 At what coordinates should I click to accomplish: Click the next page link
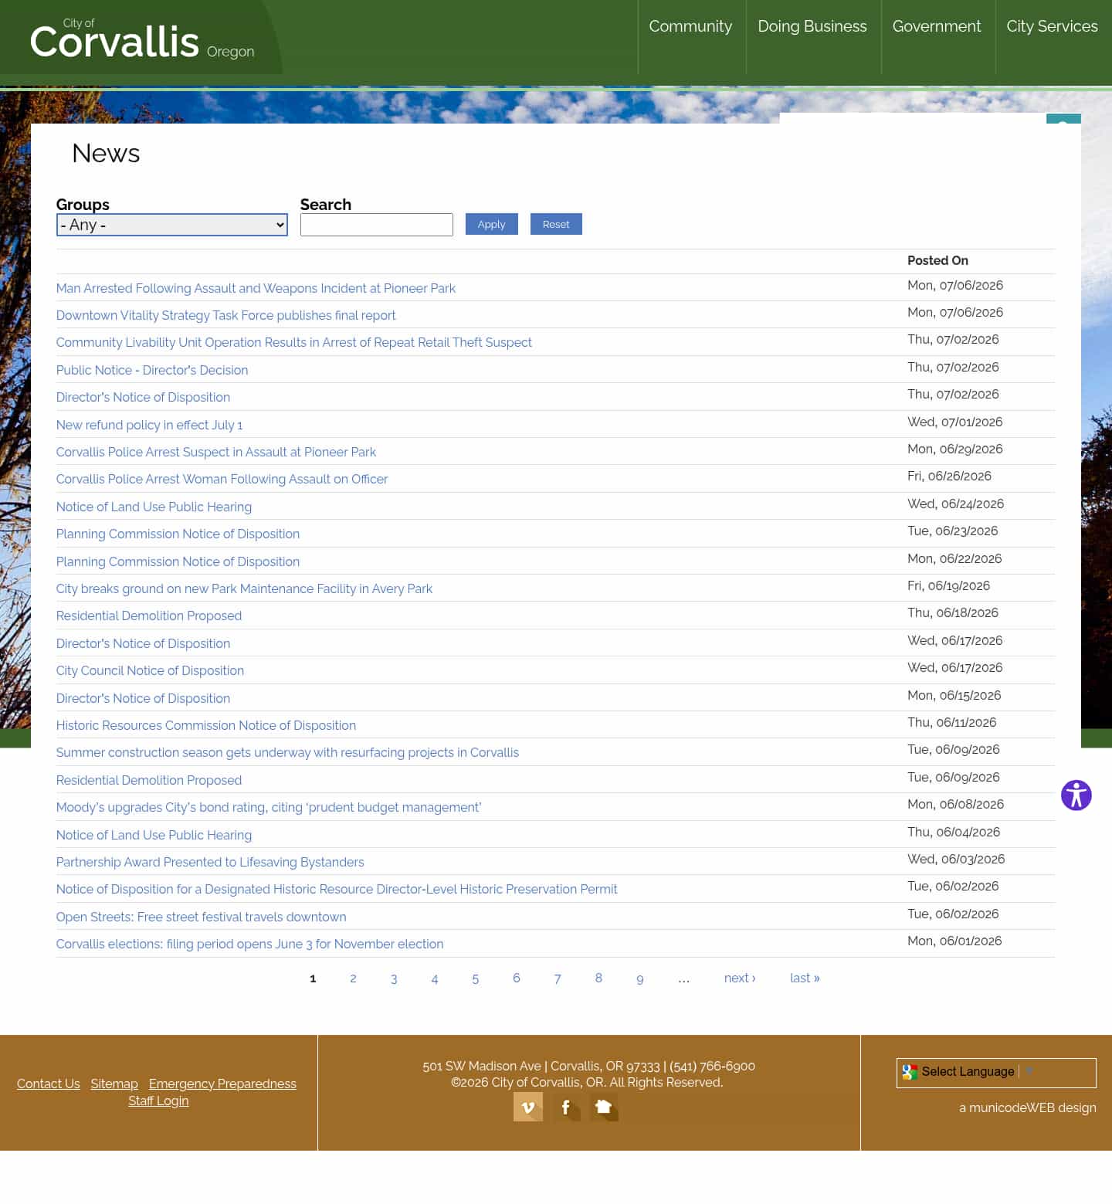coord(740,978)
